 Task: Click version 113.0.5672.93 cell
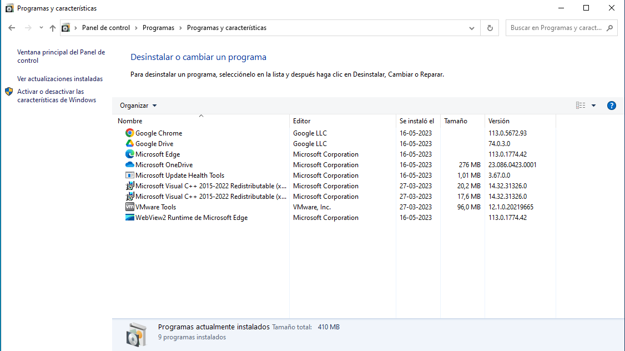click(507, 133)
